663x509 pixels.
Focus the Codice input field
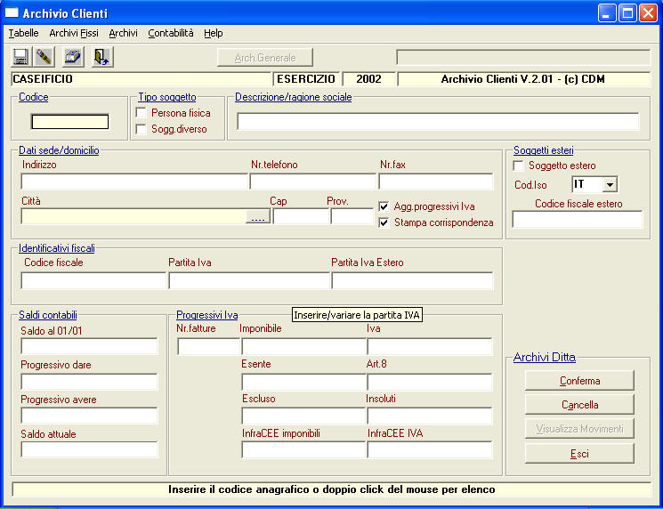[69, 122]
